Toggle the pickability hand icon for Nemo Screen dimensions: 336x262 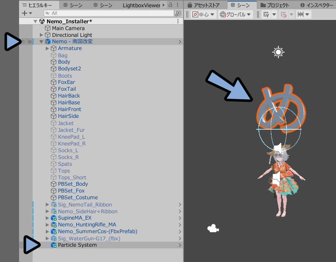point(29,42)
